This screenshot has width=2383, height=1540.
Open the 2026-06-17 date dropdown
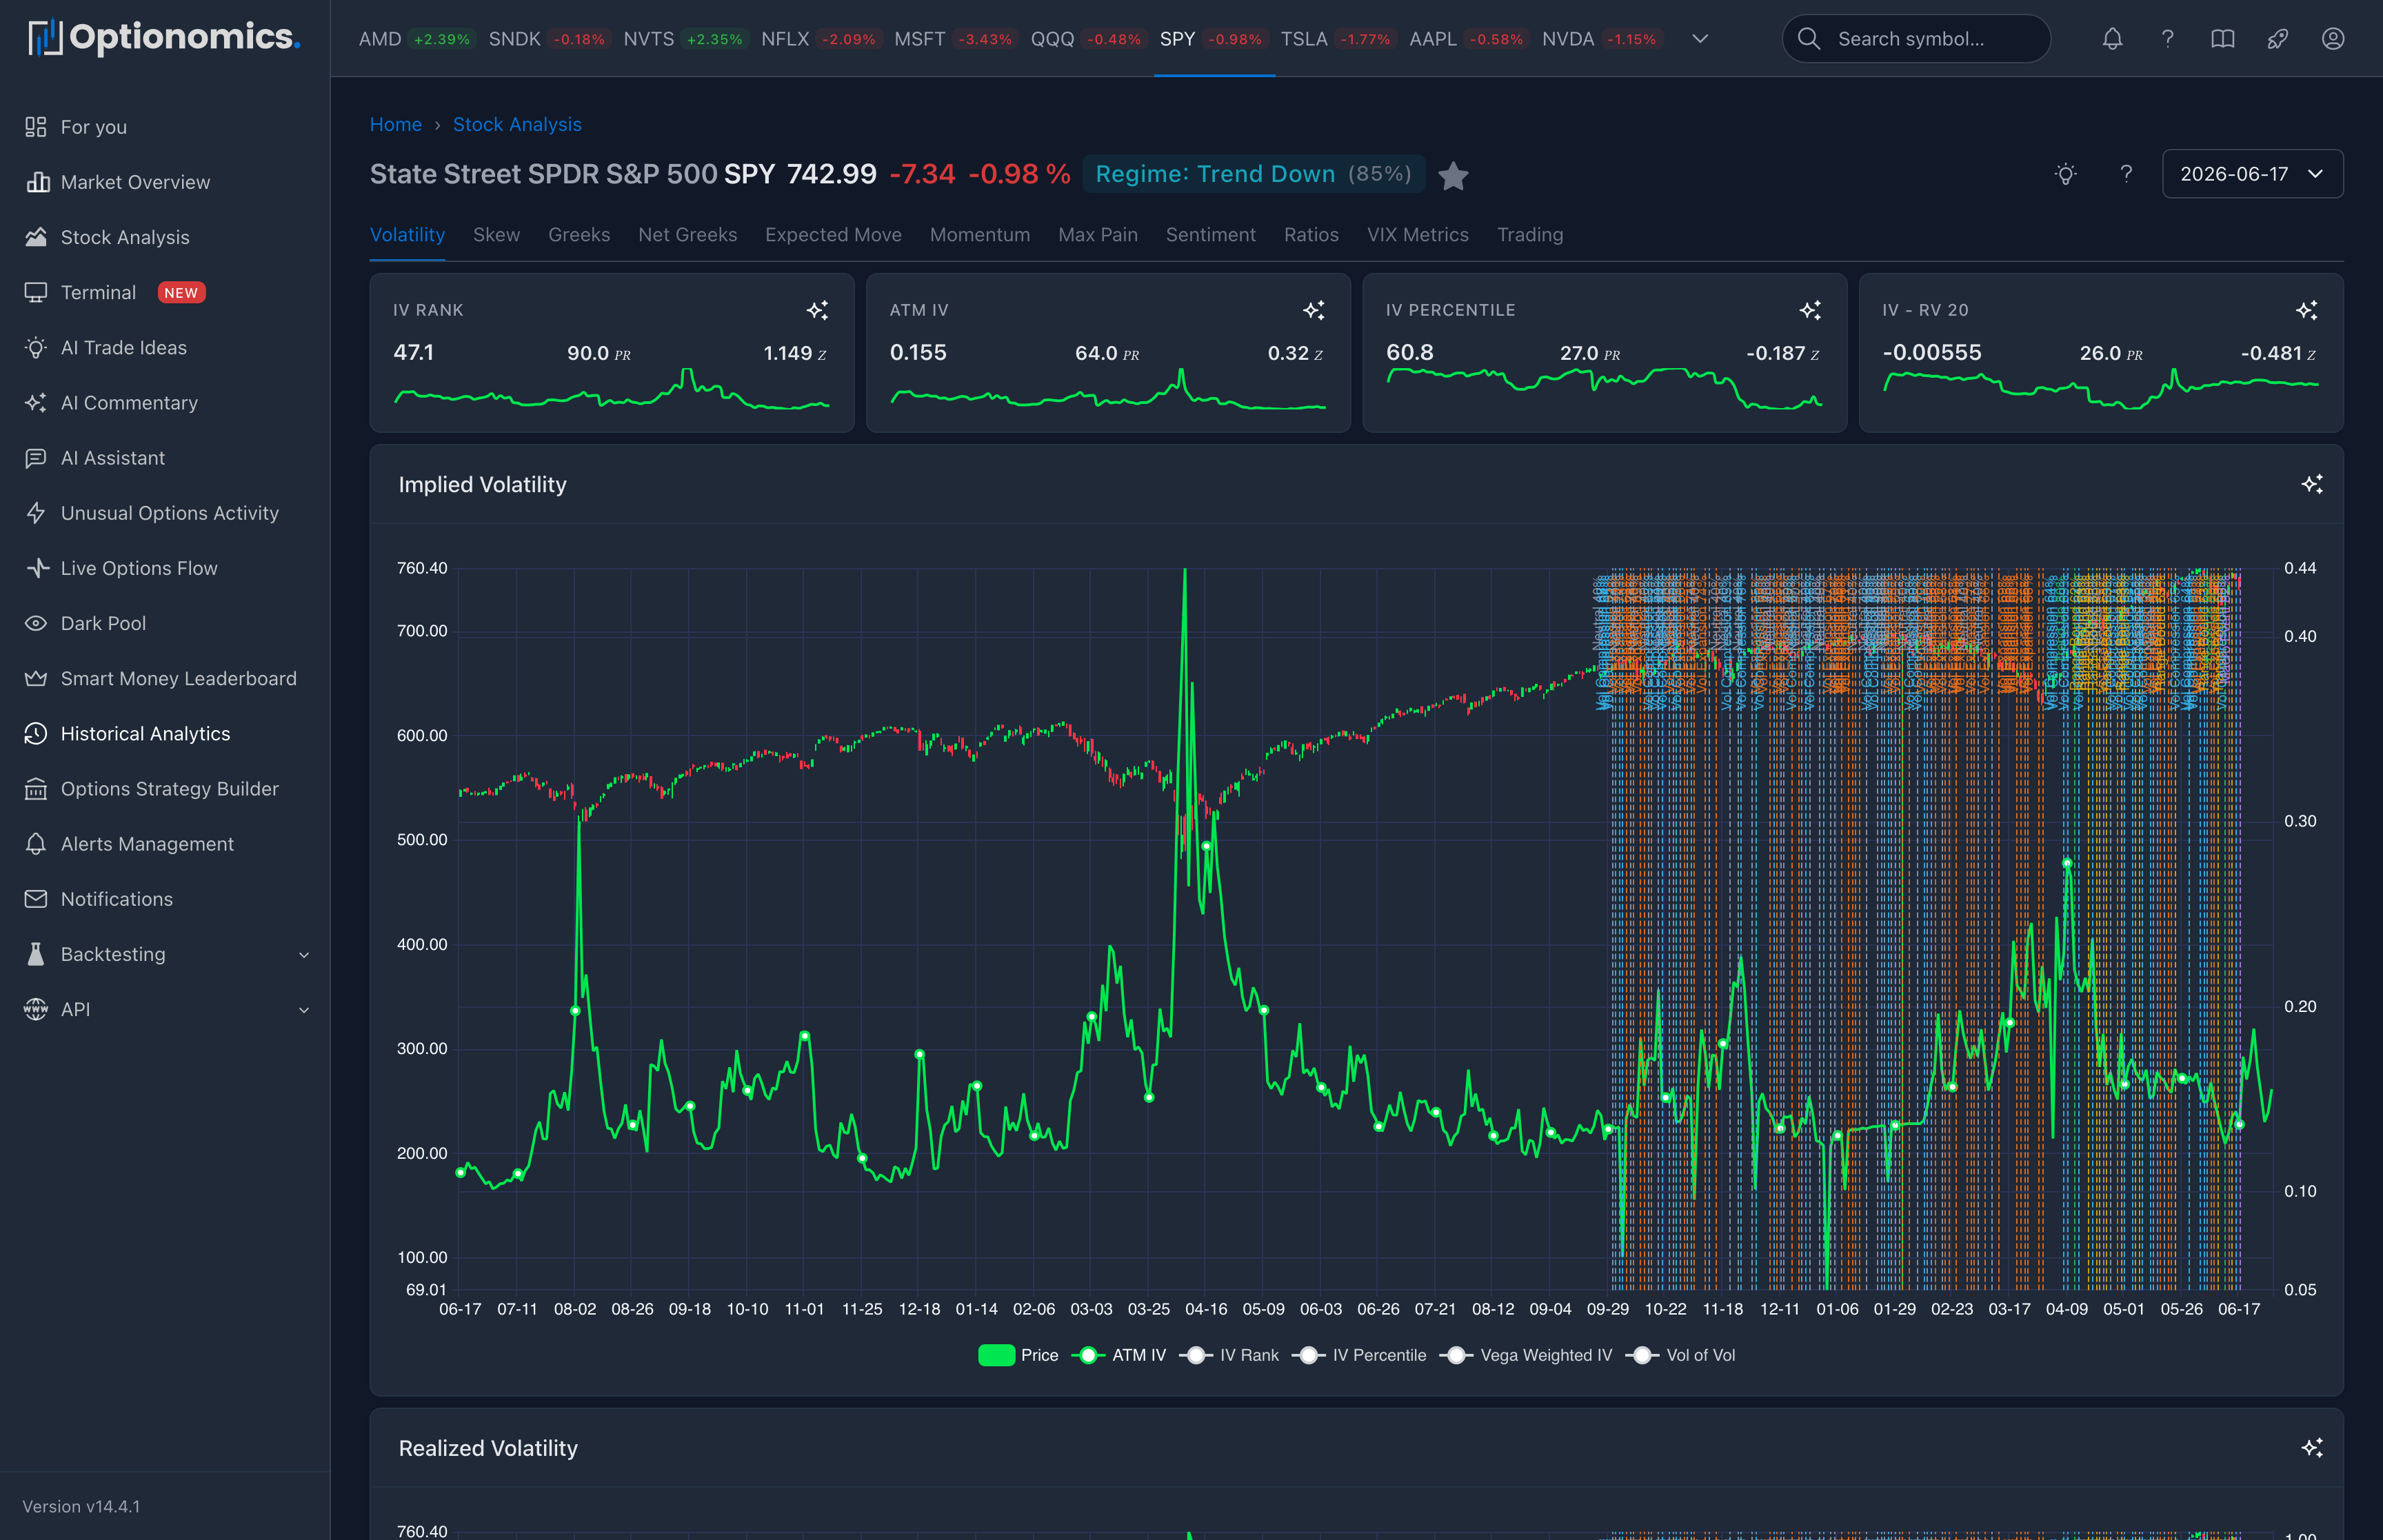(2252, 174)
